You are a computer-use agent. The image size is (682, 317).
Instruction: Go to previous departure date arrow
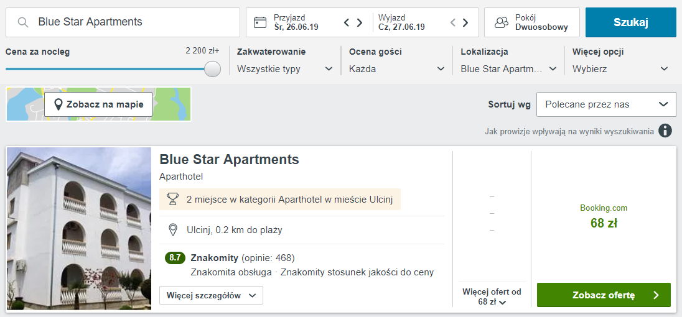click(x=453, y=22)
